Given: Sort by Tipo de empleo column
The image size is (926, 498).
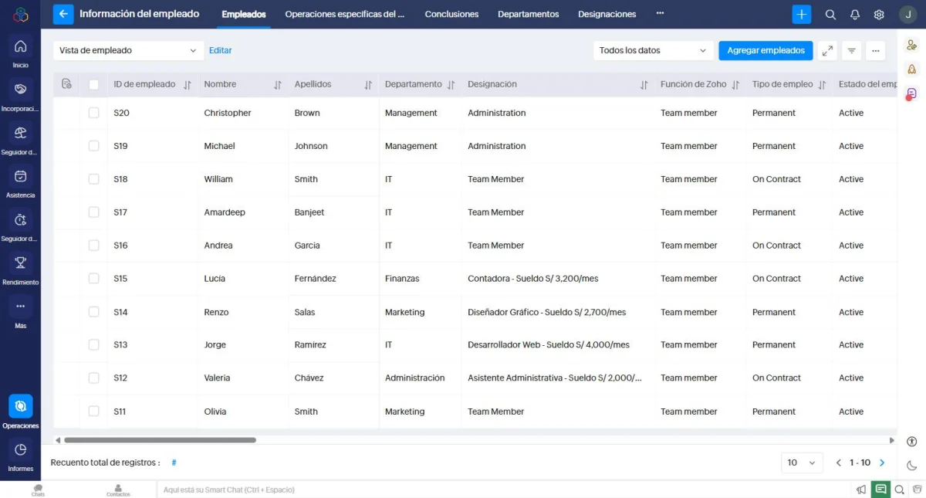Looking at the screenshot, I should (822, 85).
